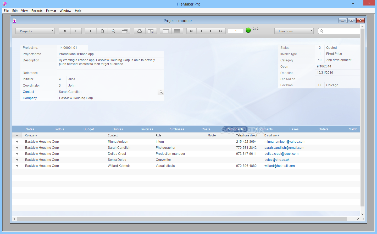Click the plus icon to add participant
This screenshot has height=234, width=377.
(17, 135)
